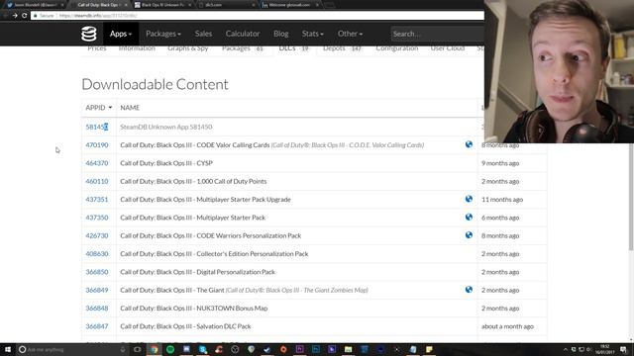Open Skype from the taskbar

click(x=202, y=349)
